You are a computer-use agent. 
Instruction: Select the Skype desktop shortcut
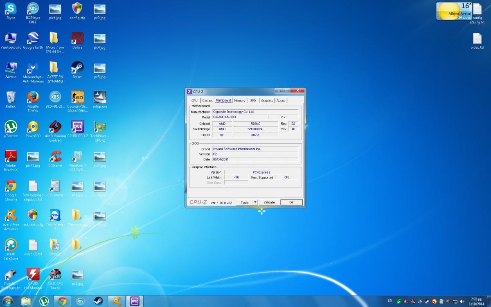pyautogui.click(x=11, y=11)
